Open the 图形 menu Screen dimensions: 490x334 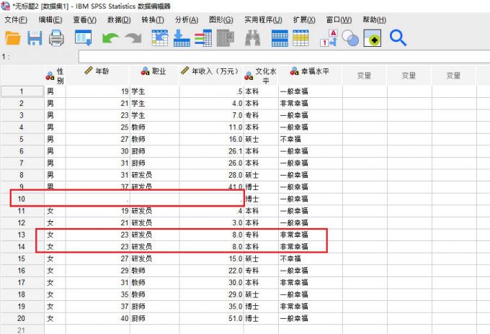coord(221,20)
